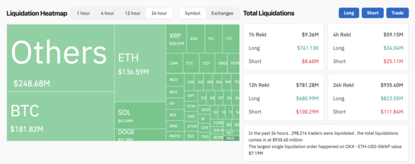Click the blue Long button
This screenshot has width=415, height=164.
pyautogui.click(x=349, y=13)
